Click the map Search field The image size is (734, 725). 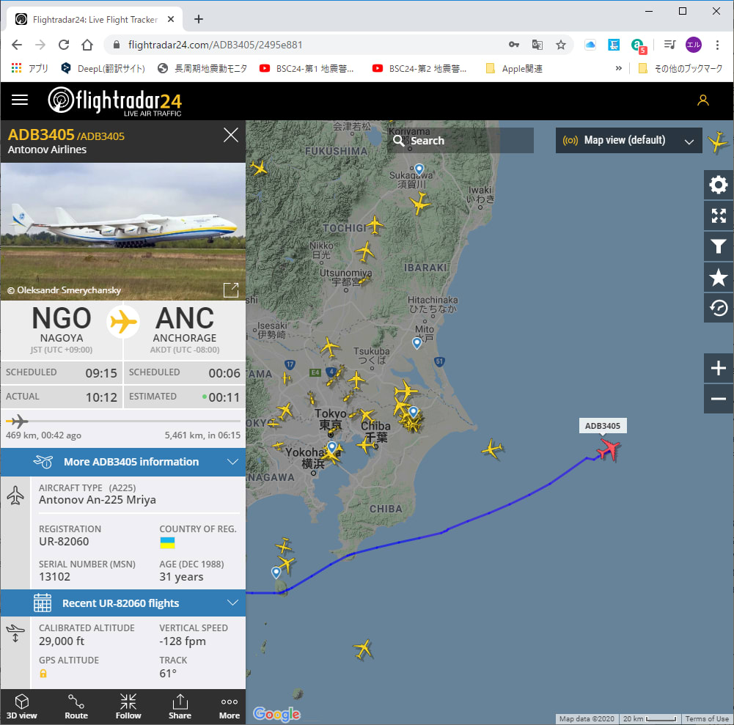(460, 141)
